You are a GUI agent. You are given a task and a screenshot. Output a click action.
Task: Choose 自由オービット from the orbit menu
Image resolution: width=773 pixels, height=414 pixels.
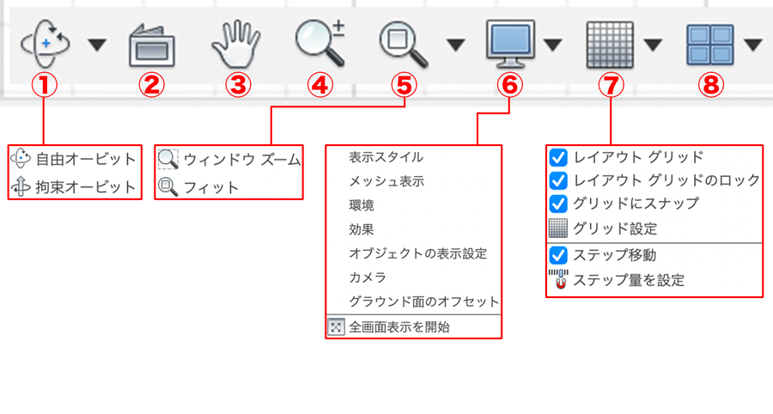pos(75,159)
